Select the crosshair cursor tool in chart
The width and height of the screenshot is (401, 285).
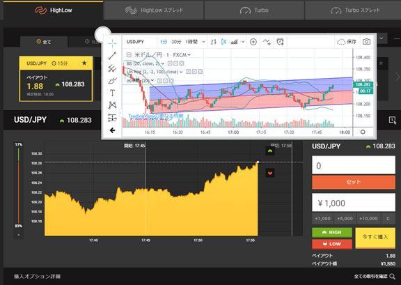click(x=112, y=43)
